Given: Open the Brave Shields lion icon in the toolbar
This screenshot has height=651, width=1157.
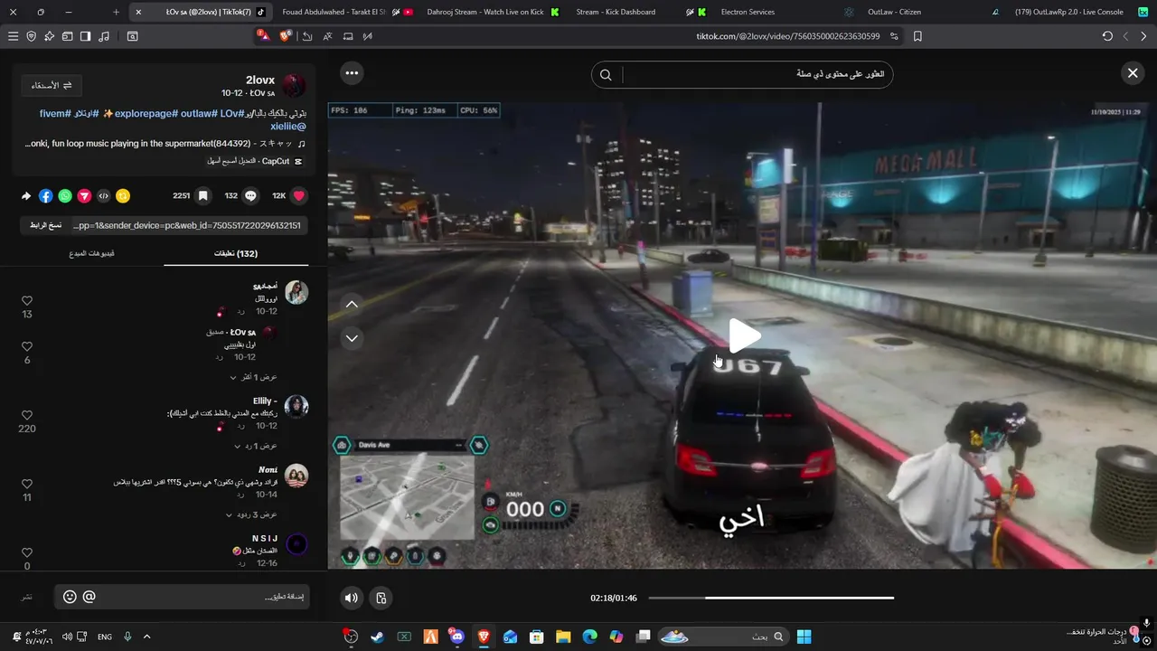Looking at the screenshot, I should pyautogui.click(x=286, y=36).
